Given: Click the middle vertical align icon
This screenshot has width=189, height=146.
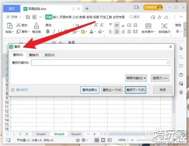Looking at the screenshot, I should (117, 25).
